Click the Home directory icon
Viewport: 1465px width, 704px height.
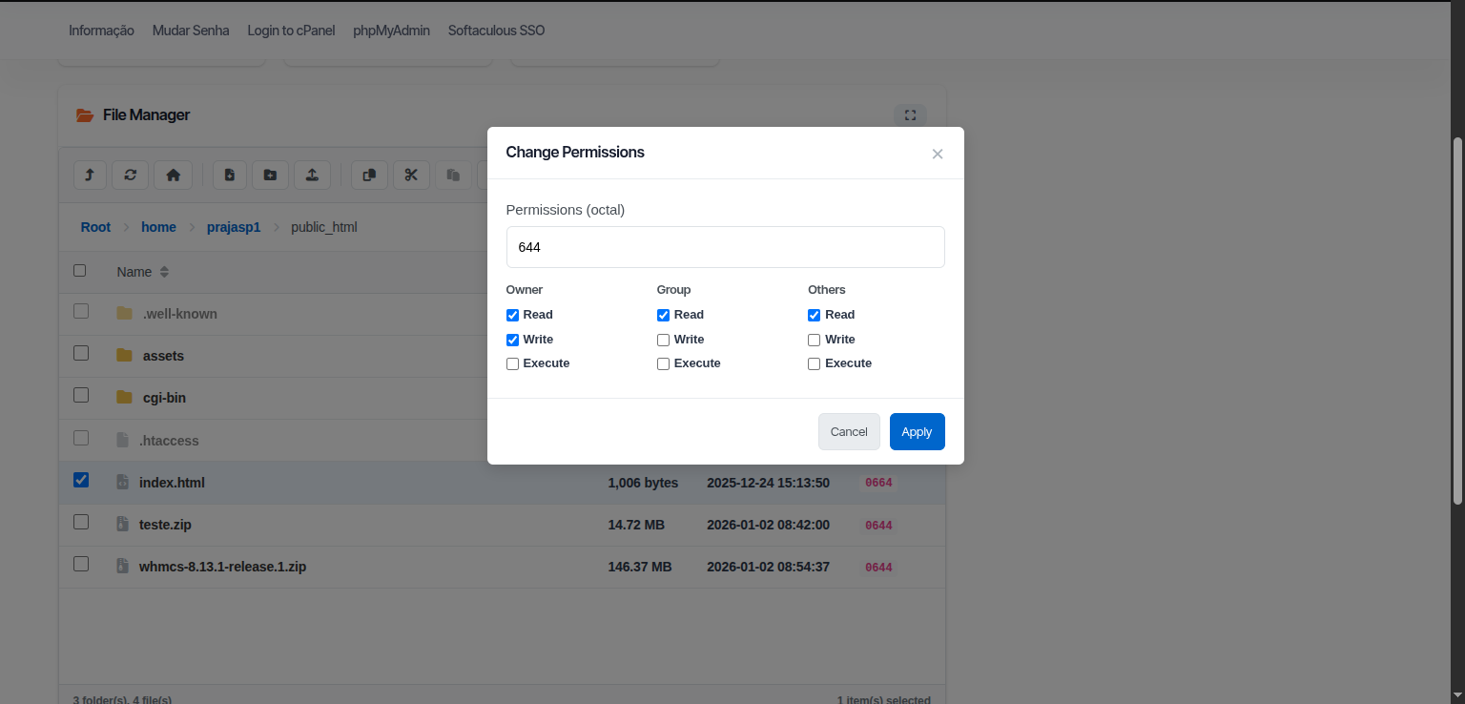pyautogui.click(x=173, y=175)
